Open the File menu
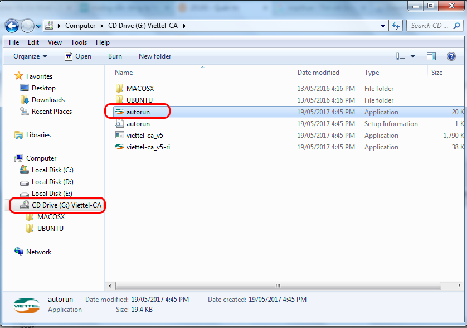Screen dimensions: 467x328 (x=14, y=42)
